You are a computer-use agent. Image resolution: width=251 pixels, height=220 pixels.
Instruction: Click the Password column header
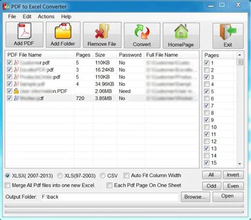tap(130, 55)
